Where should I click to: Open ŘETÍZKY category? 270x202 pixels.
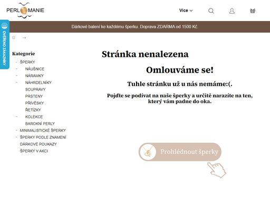coord(33,110)
